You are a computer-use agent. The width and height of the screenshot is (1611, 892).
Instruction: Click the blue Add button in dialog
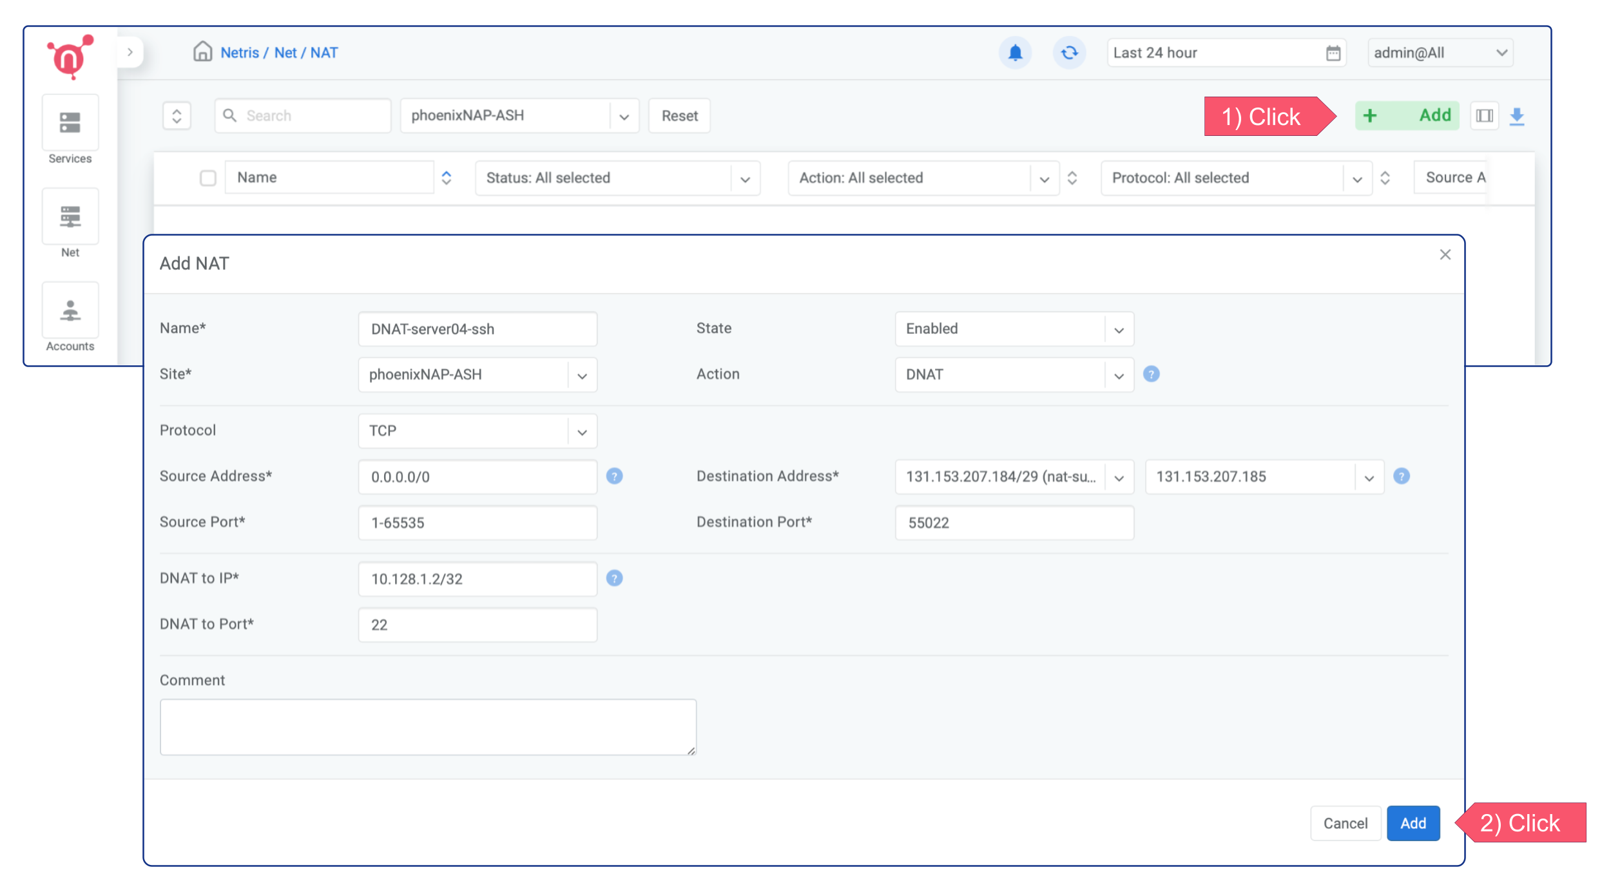click(1413, 823)
